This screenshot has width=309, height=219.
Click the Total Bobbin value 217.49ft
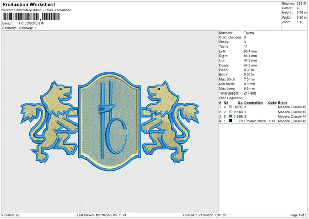[251, 92]
